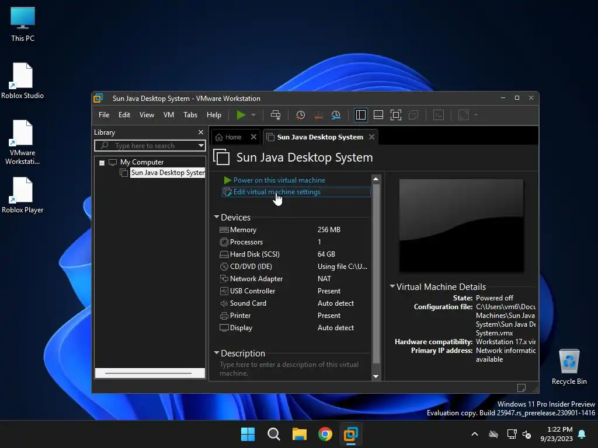Open the Windows Start menu
Screen dimensions: 598x448
[248, 434]
